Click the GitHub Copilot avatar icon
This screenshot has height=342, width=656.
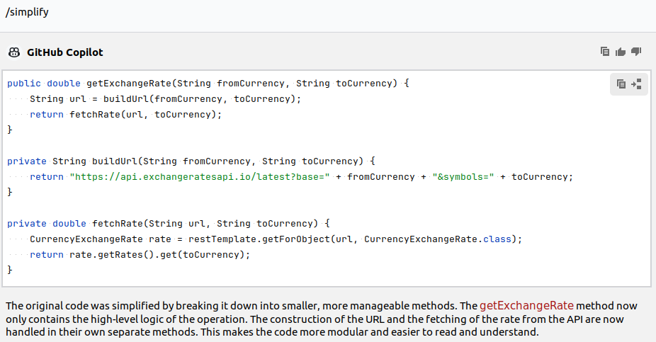click(13, 52)
